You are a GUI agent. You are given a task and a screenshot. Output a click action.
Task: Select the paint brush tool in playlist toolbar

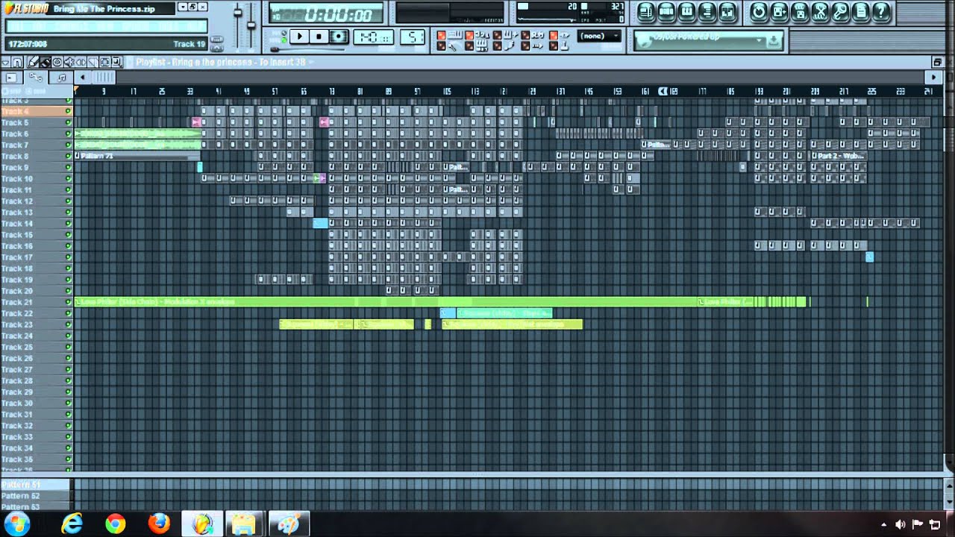45,63
